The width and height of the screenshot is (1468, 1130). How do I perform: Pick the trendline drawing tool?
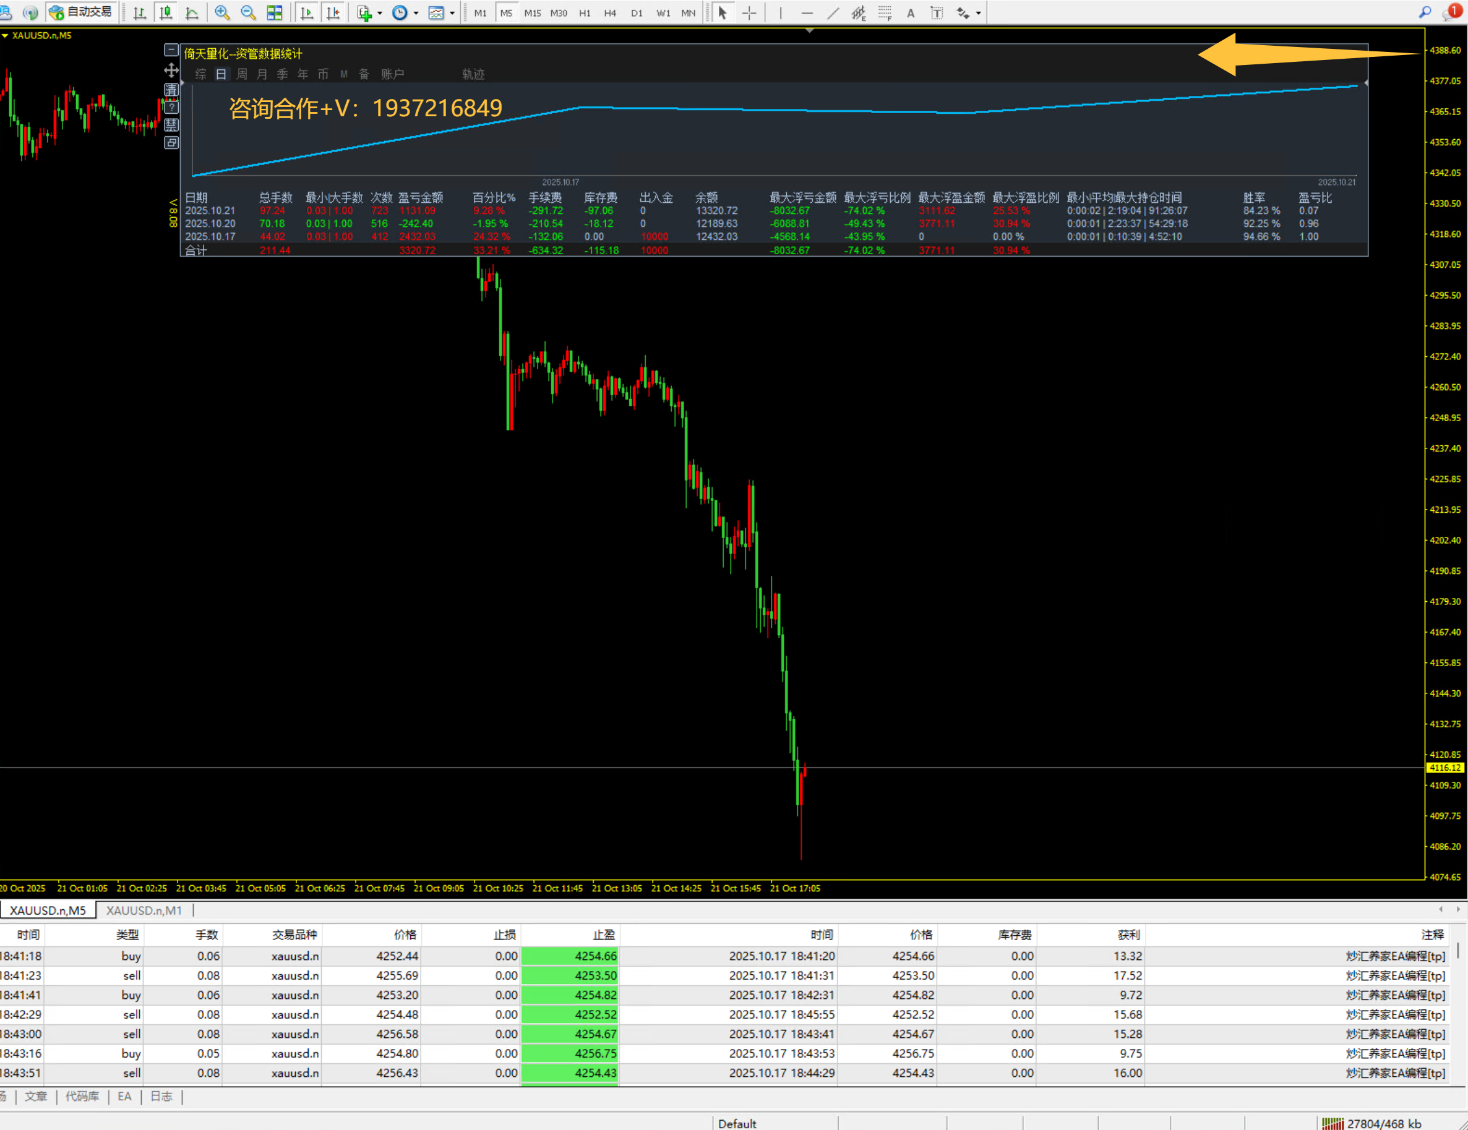(833, 13)
